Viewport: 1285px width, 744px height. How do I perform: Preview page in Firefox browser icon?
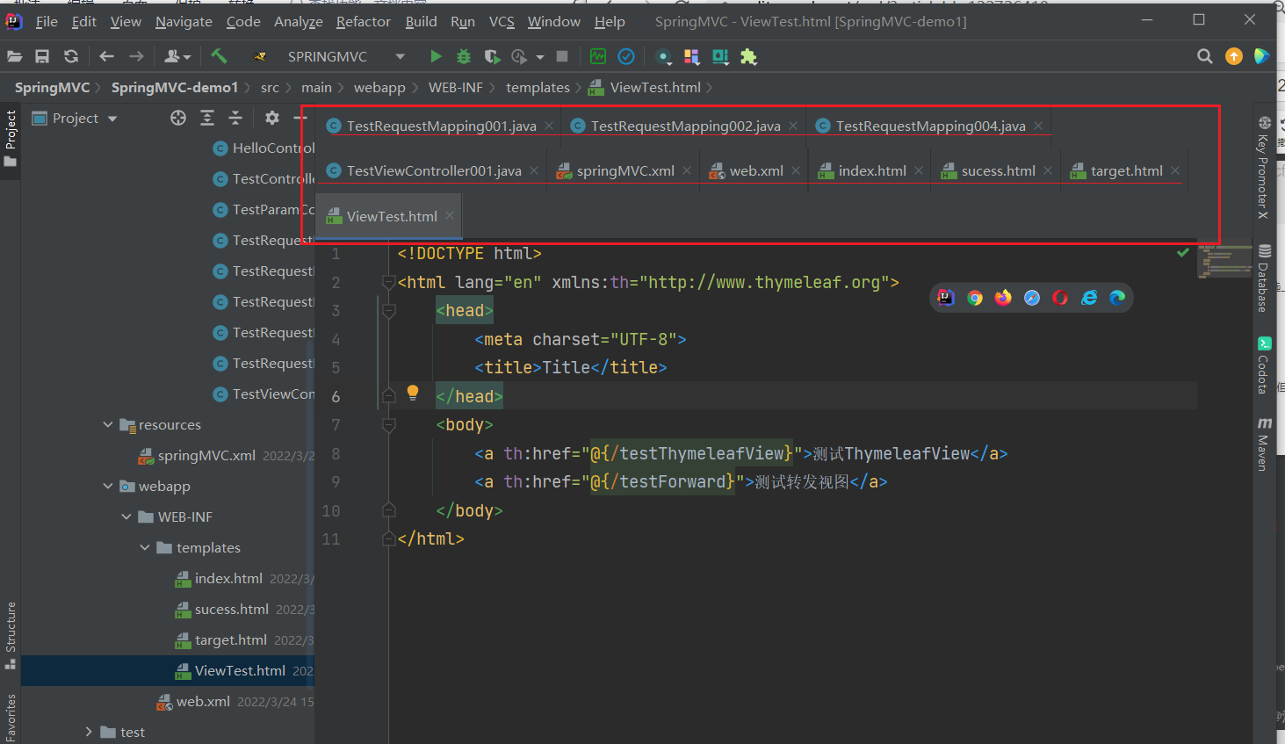pyautogui.click(x=1003, y=298)
